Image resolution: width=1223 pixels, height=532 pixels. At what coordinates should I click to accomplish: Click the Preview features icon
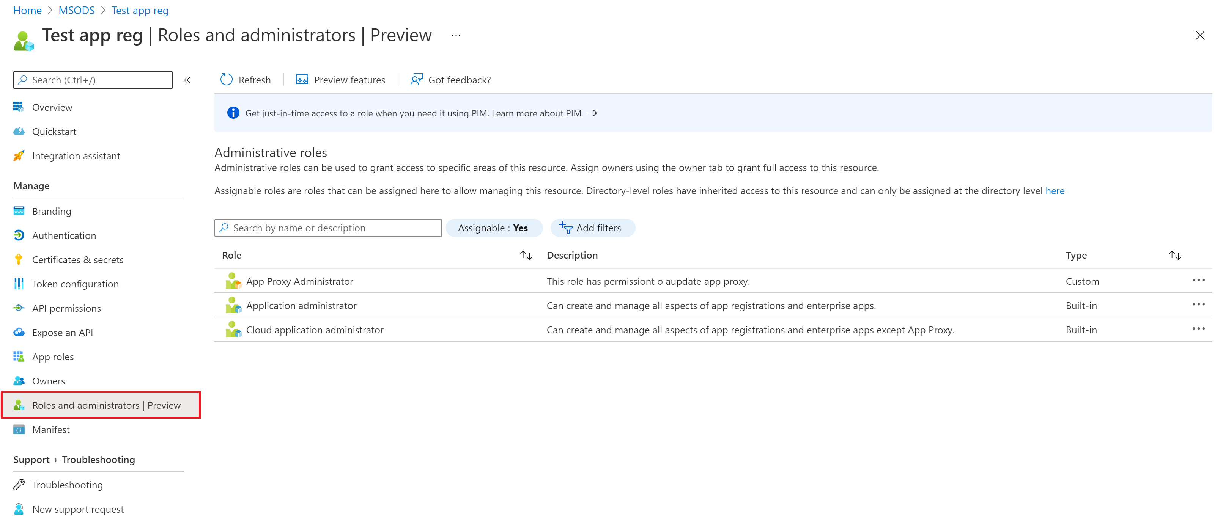[x=301, y=80]
